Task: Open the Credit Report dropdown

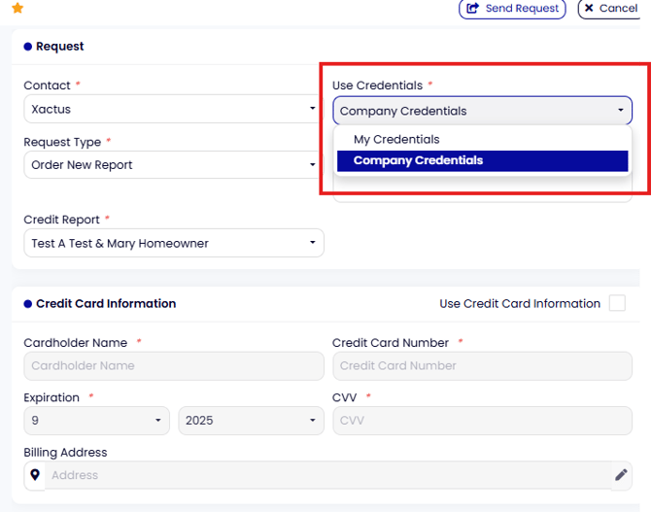Action: (173, 243)
